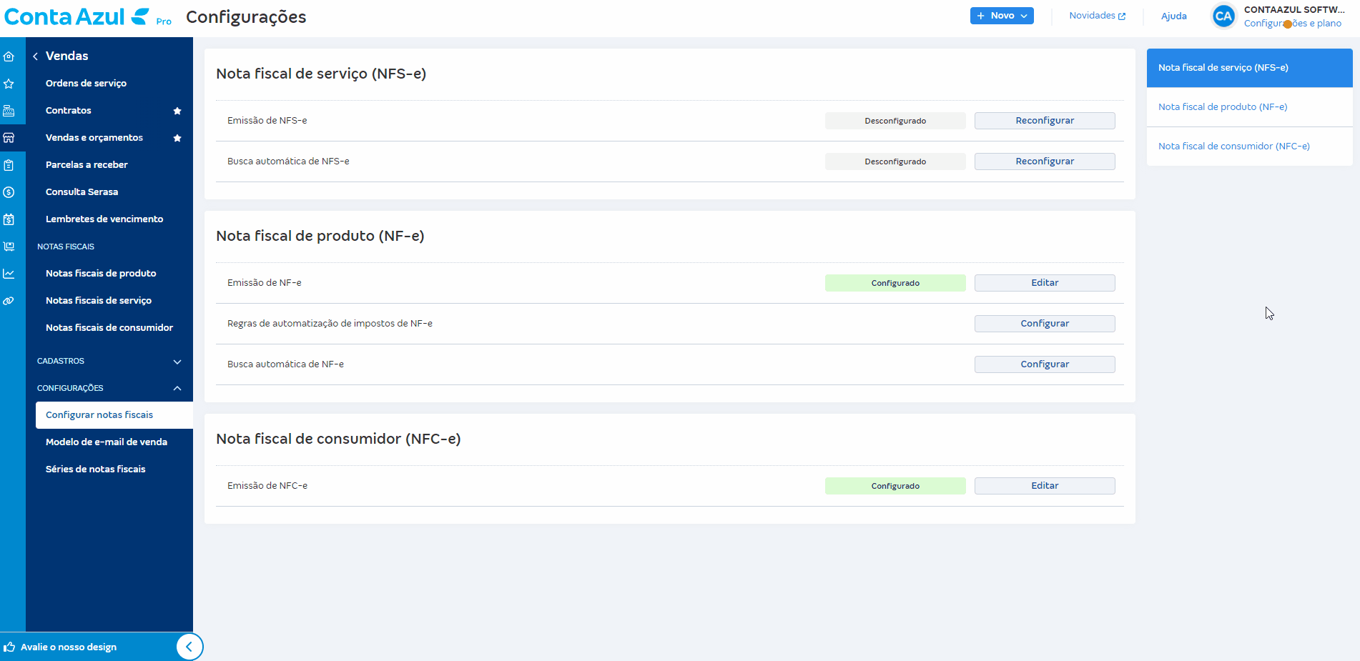Open Modelo de e-mail de venda
Image resolution: width=1360 pixels, height=661 pixels.
tap(107, 442)
